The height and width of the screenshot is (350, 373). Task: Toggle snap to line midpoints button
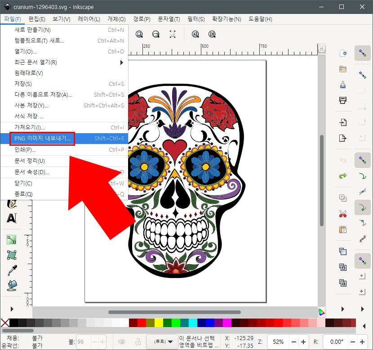pyautogui.click(x=363, y=239)
